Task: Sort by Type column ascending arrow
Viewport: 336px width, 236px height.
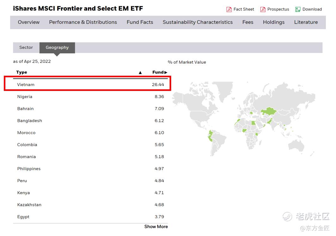Action: [140, 73]
